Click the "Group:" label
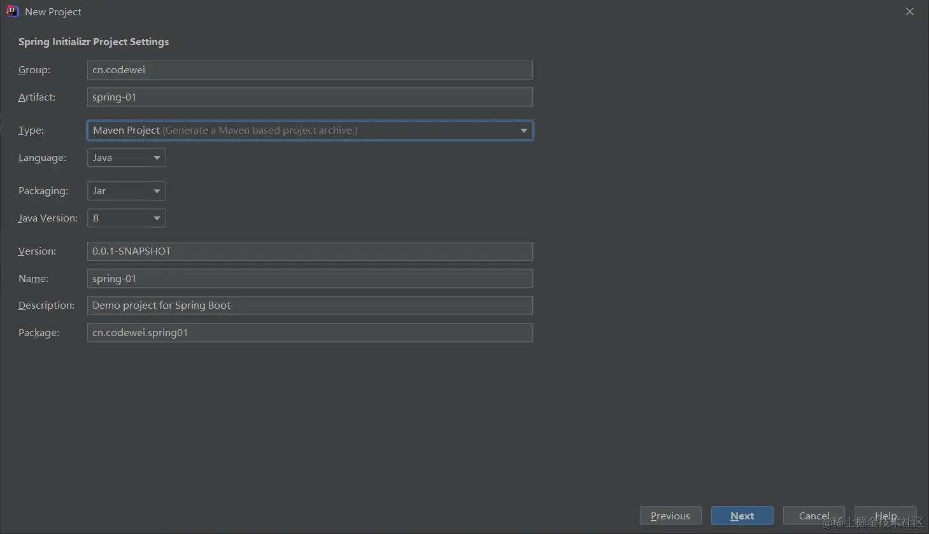 coord(34,70)
